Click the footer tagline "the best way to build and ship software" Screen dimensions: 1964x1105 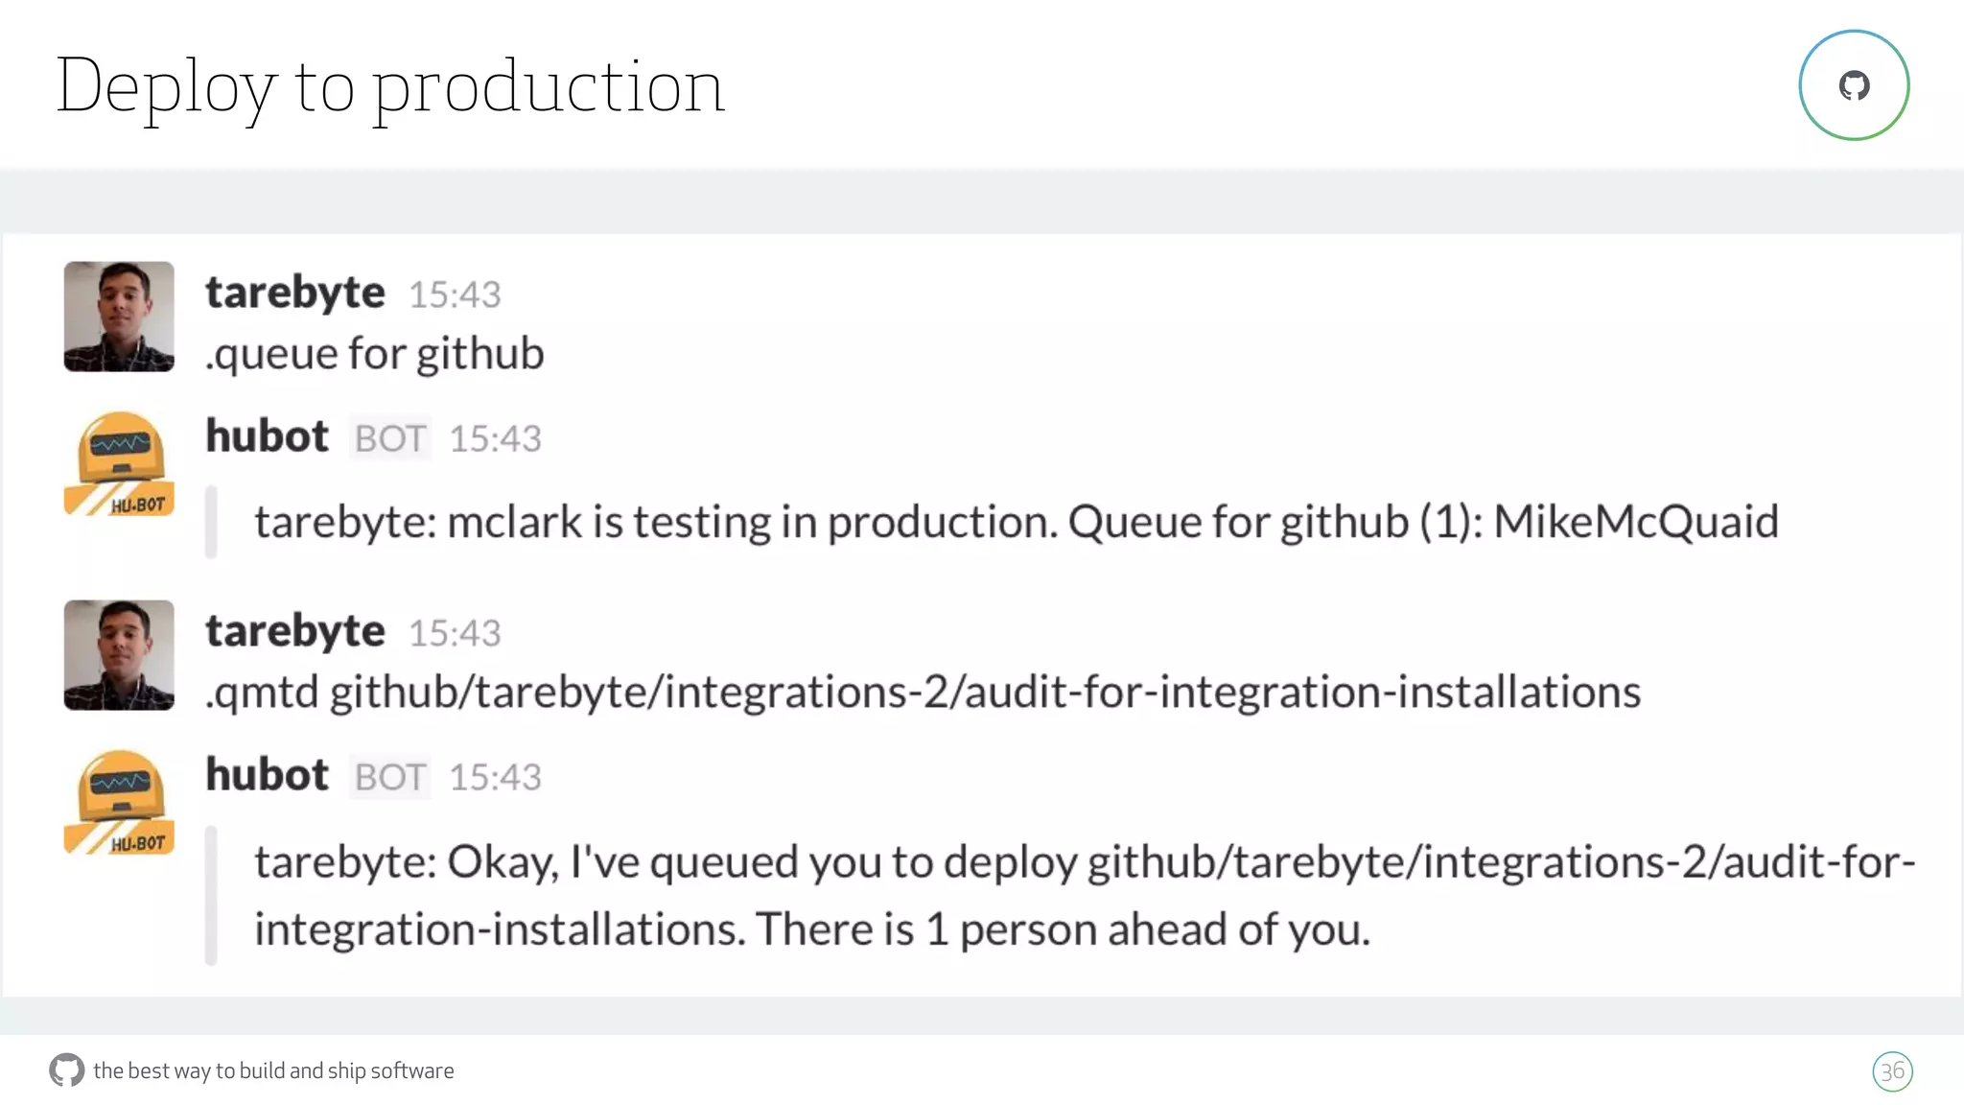(x=273, y=1070)
